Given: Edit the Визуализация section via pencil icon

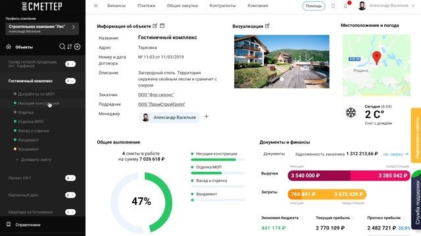Looking at the screenshot, I should [267, 26].
